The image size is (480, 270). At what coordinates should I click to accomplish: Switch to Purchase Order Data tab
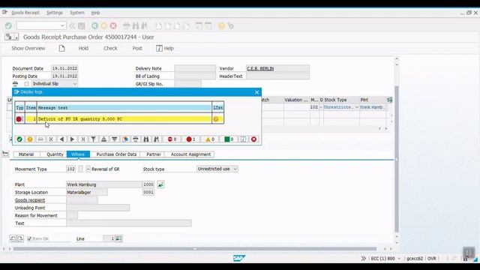pyautogui.click(x=116, y=154)
